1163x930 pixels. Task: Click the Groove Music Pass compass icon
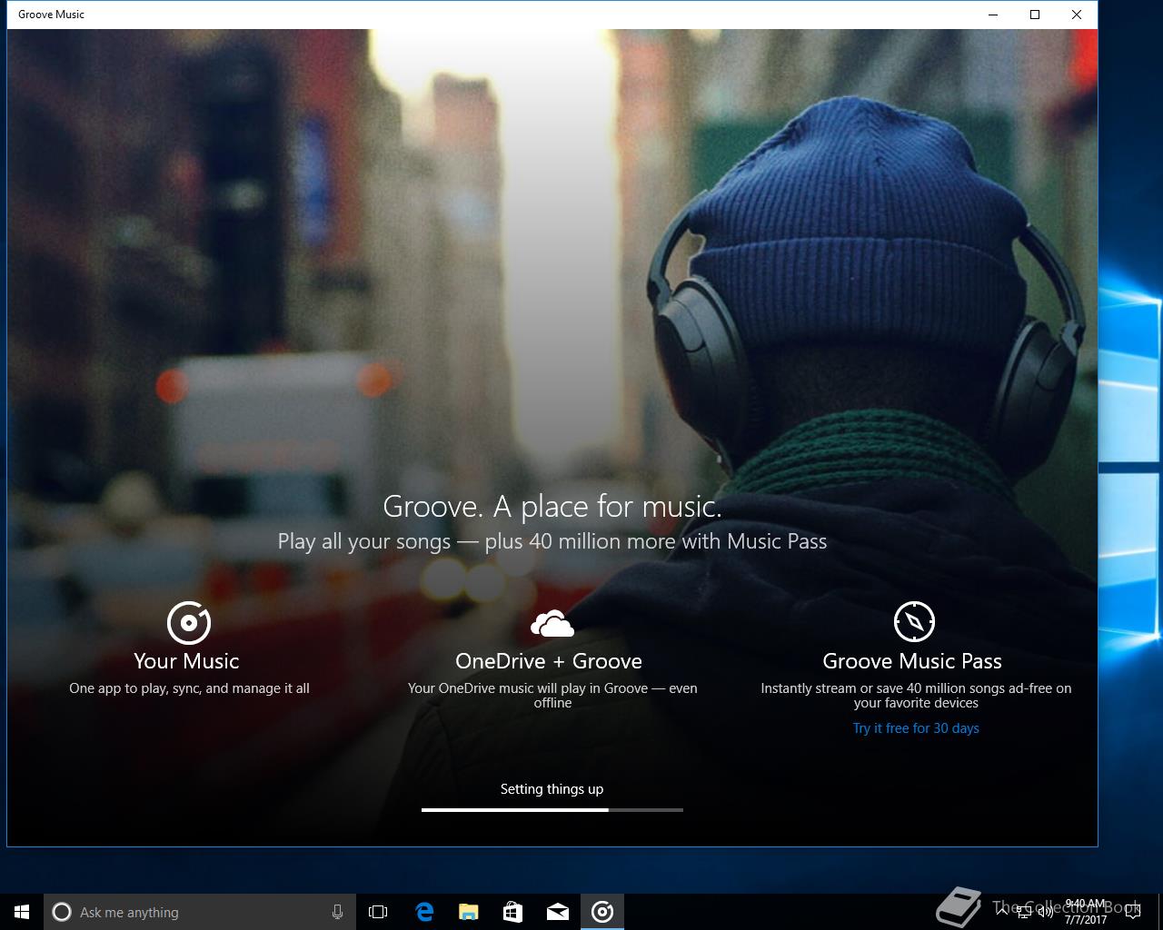[914, 622]
